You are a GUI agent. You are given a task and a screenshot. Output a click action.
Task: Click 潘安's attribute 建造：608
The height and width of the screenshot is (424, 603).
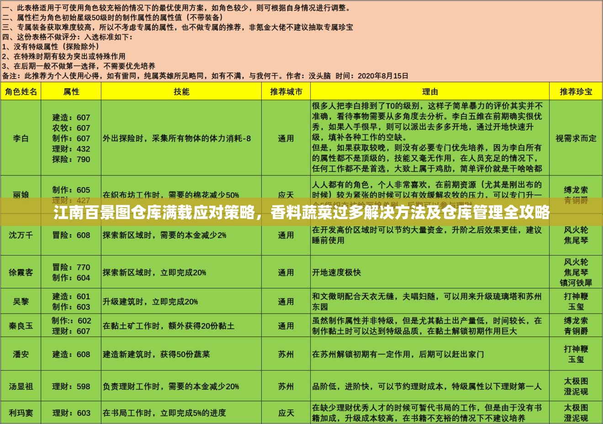(x=71, y=354)
